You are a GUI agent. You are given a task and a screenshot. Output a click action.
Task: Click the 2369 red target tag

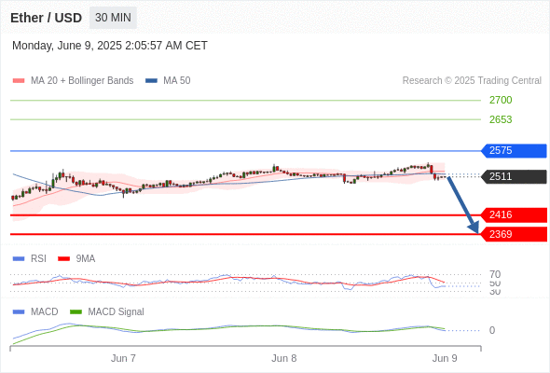tap(514, 234)
